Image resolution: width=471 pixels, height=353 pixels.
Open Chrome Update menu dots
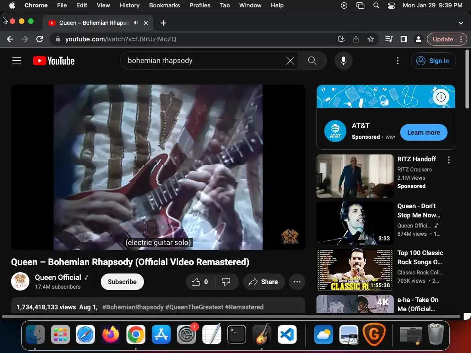coord(461,39)
